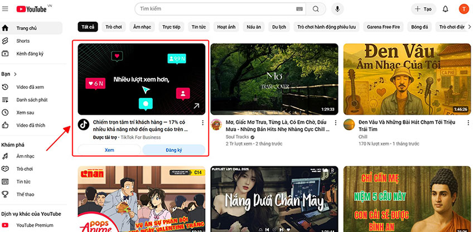Expand the Bạn section chevron
The width and height of the screenshot is (474, 232).
[16, 74]
